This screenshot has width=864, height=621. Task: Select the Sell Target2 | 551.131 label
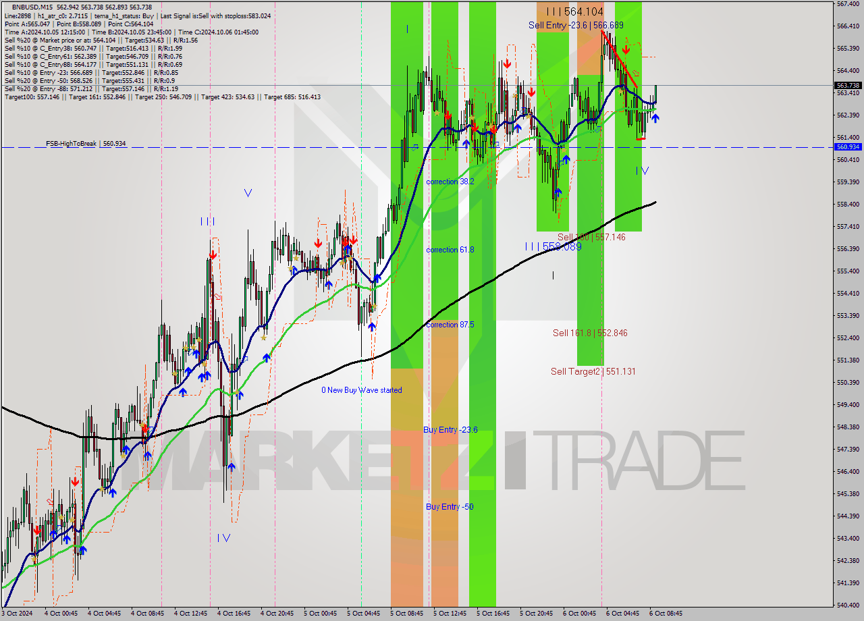[x=593, y=371]
